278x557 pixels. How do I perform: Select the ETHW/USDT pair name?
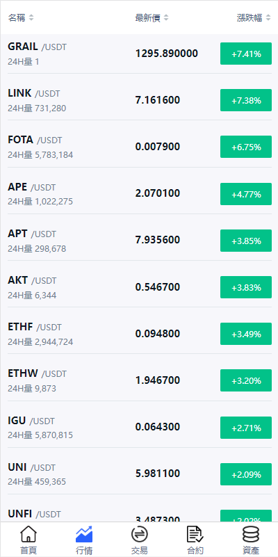coord(37,373)
